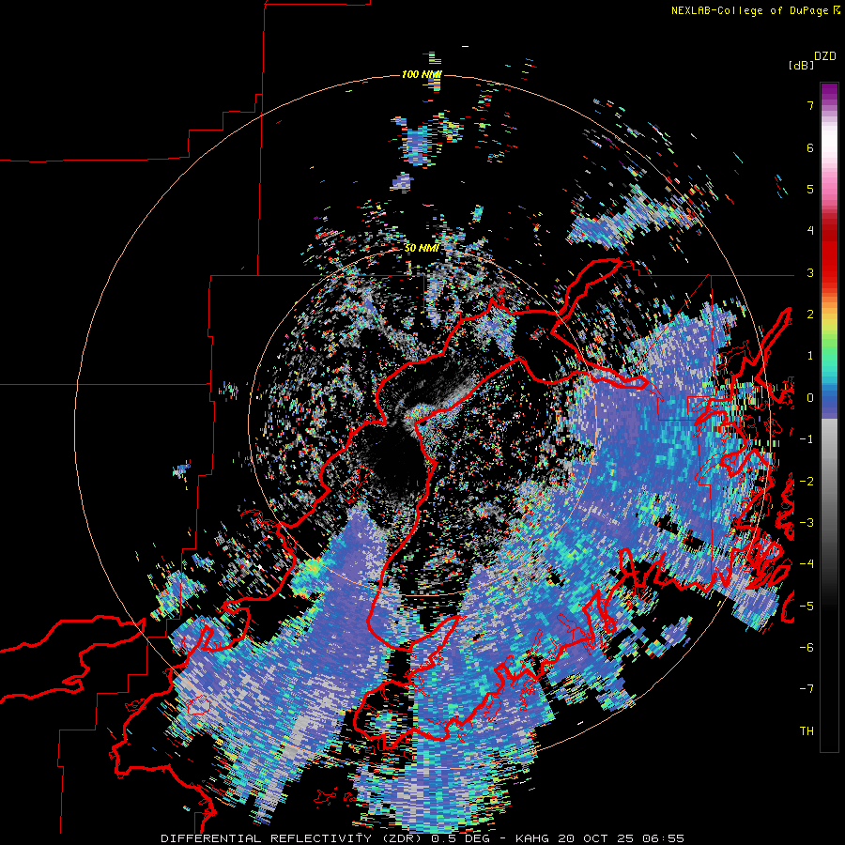This screenshot has height=845, width=845.
Task: Click the 50 NMI range ring label
Action: click(422, 249)
